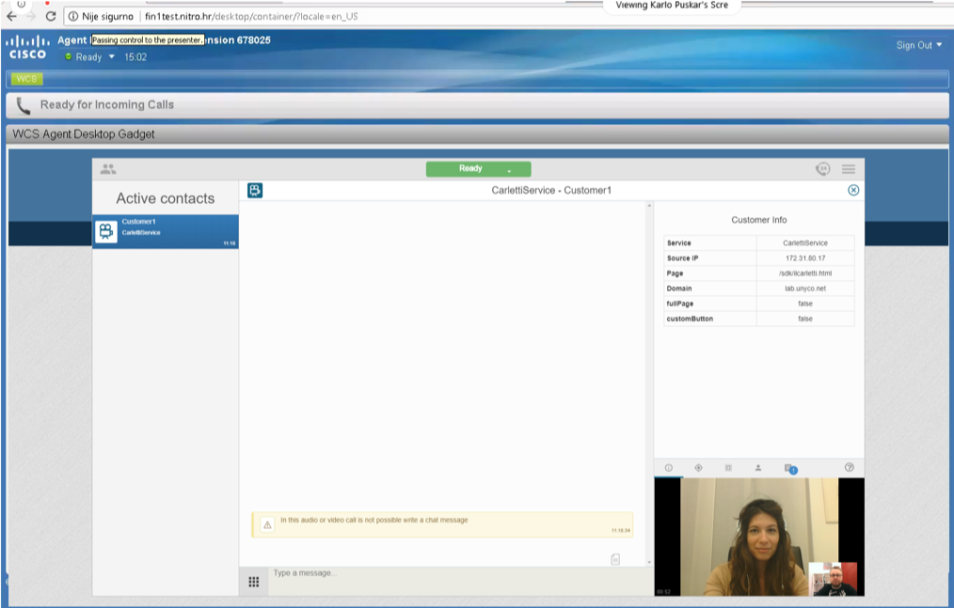Click the contacts group icon in gadget header

pyautogui.click(x=108, y=169)
